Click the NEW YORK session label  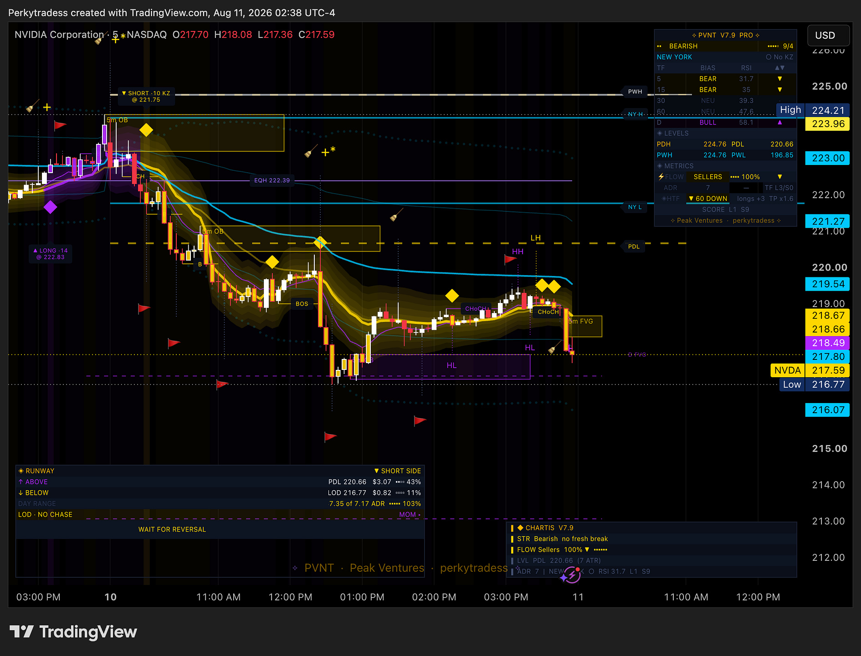click(x=674, y=57)
